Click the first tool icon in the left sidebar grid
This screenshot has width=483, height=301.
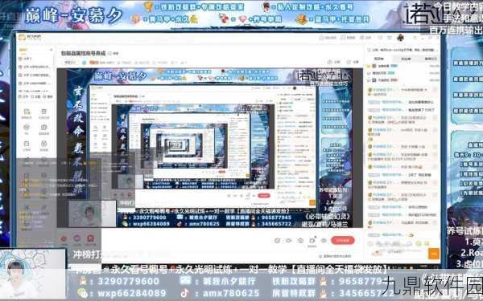pyautogui.click(x=27, y=112)
